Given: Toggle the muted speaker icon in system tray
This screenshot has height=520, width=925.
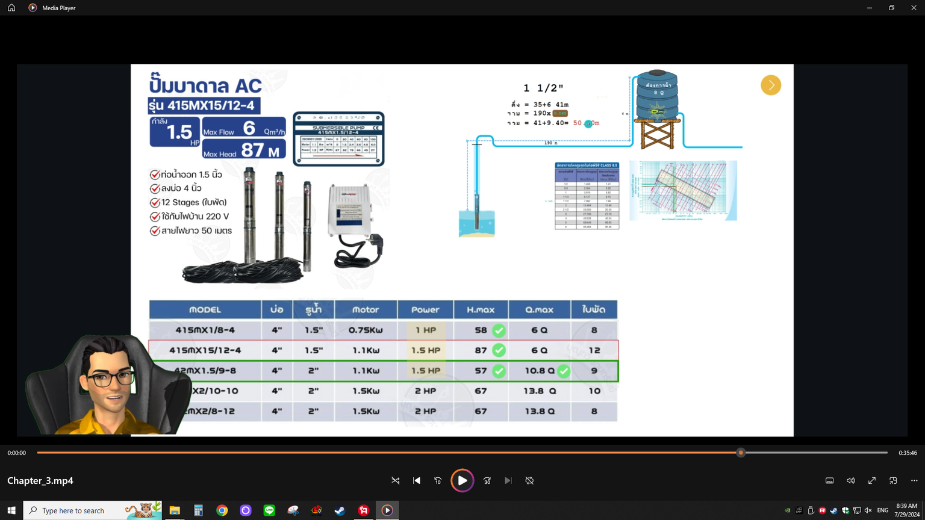Looking at the screenshot, I should pyautogui.click(x=868, y=510).
